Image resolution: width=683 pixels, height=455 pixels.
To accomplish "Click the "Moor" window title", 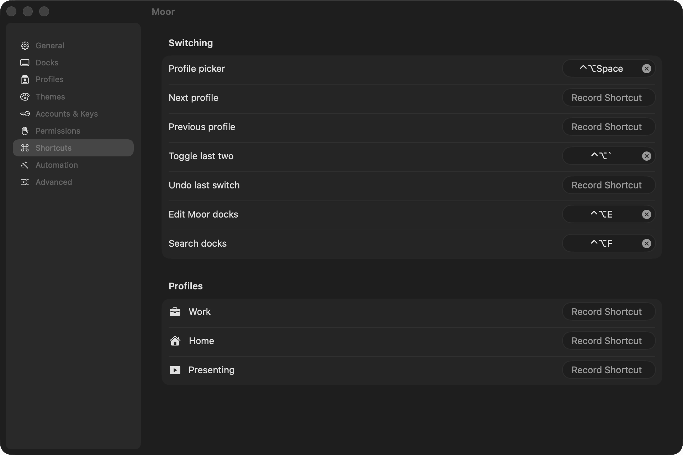I will pos(163,12).
